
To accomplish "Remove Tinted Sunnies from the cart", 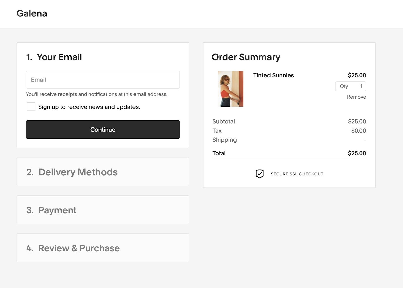I will coord(356,97).
